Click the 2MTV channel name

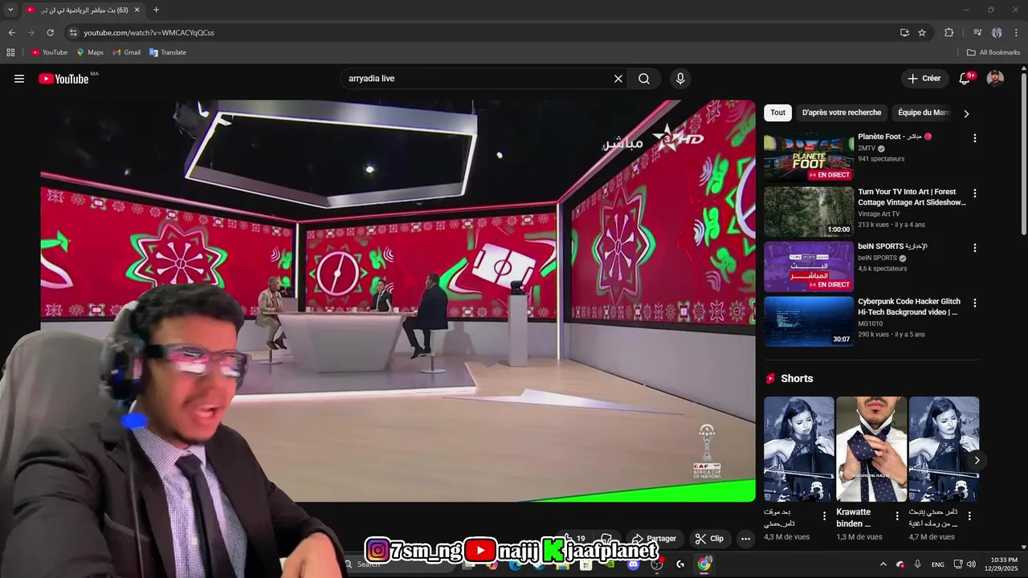[x=867, y=149]
